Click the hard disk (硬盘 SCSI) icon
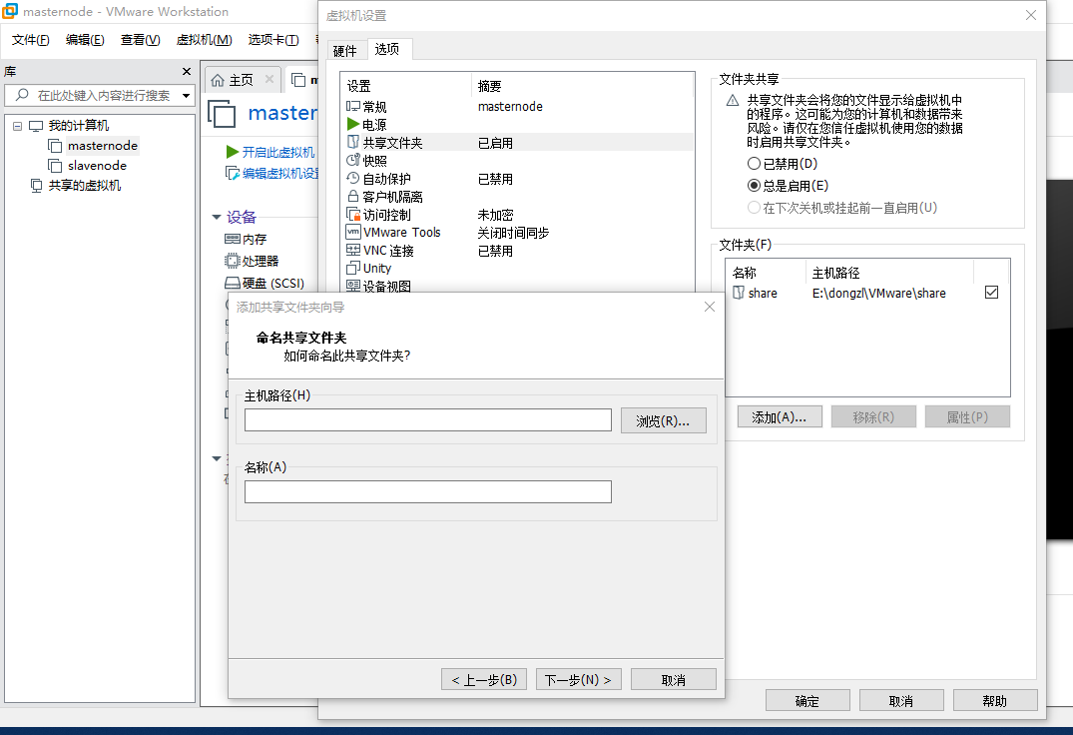The height and width of the screenshot is (735, 1073). coord(232,283)
